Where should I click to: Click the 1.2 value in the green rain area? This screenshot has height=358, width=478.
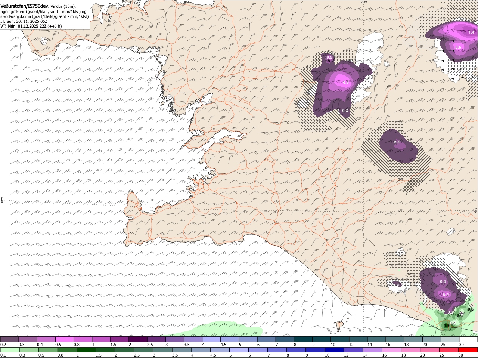[447, 325]
